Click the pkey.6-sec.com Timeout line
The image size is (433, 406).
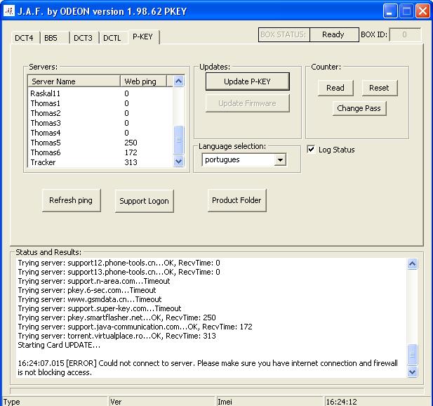pos(87,290)
